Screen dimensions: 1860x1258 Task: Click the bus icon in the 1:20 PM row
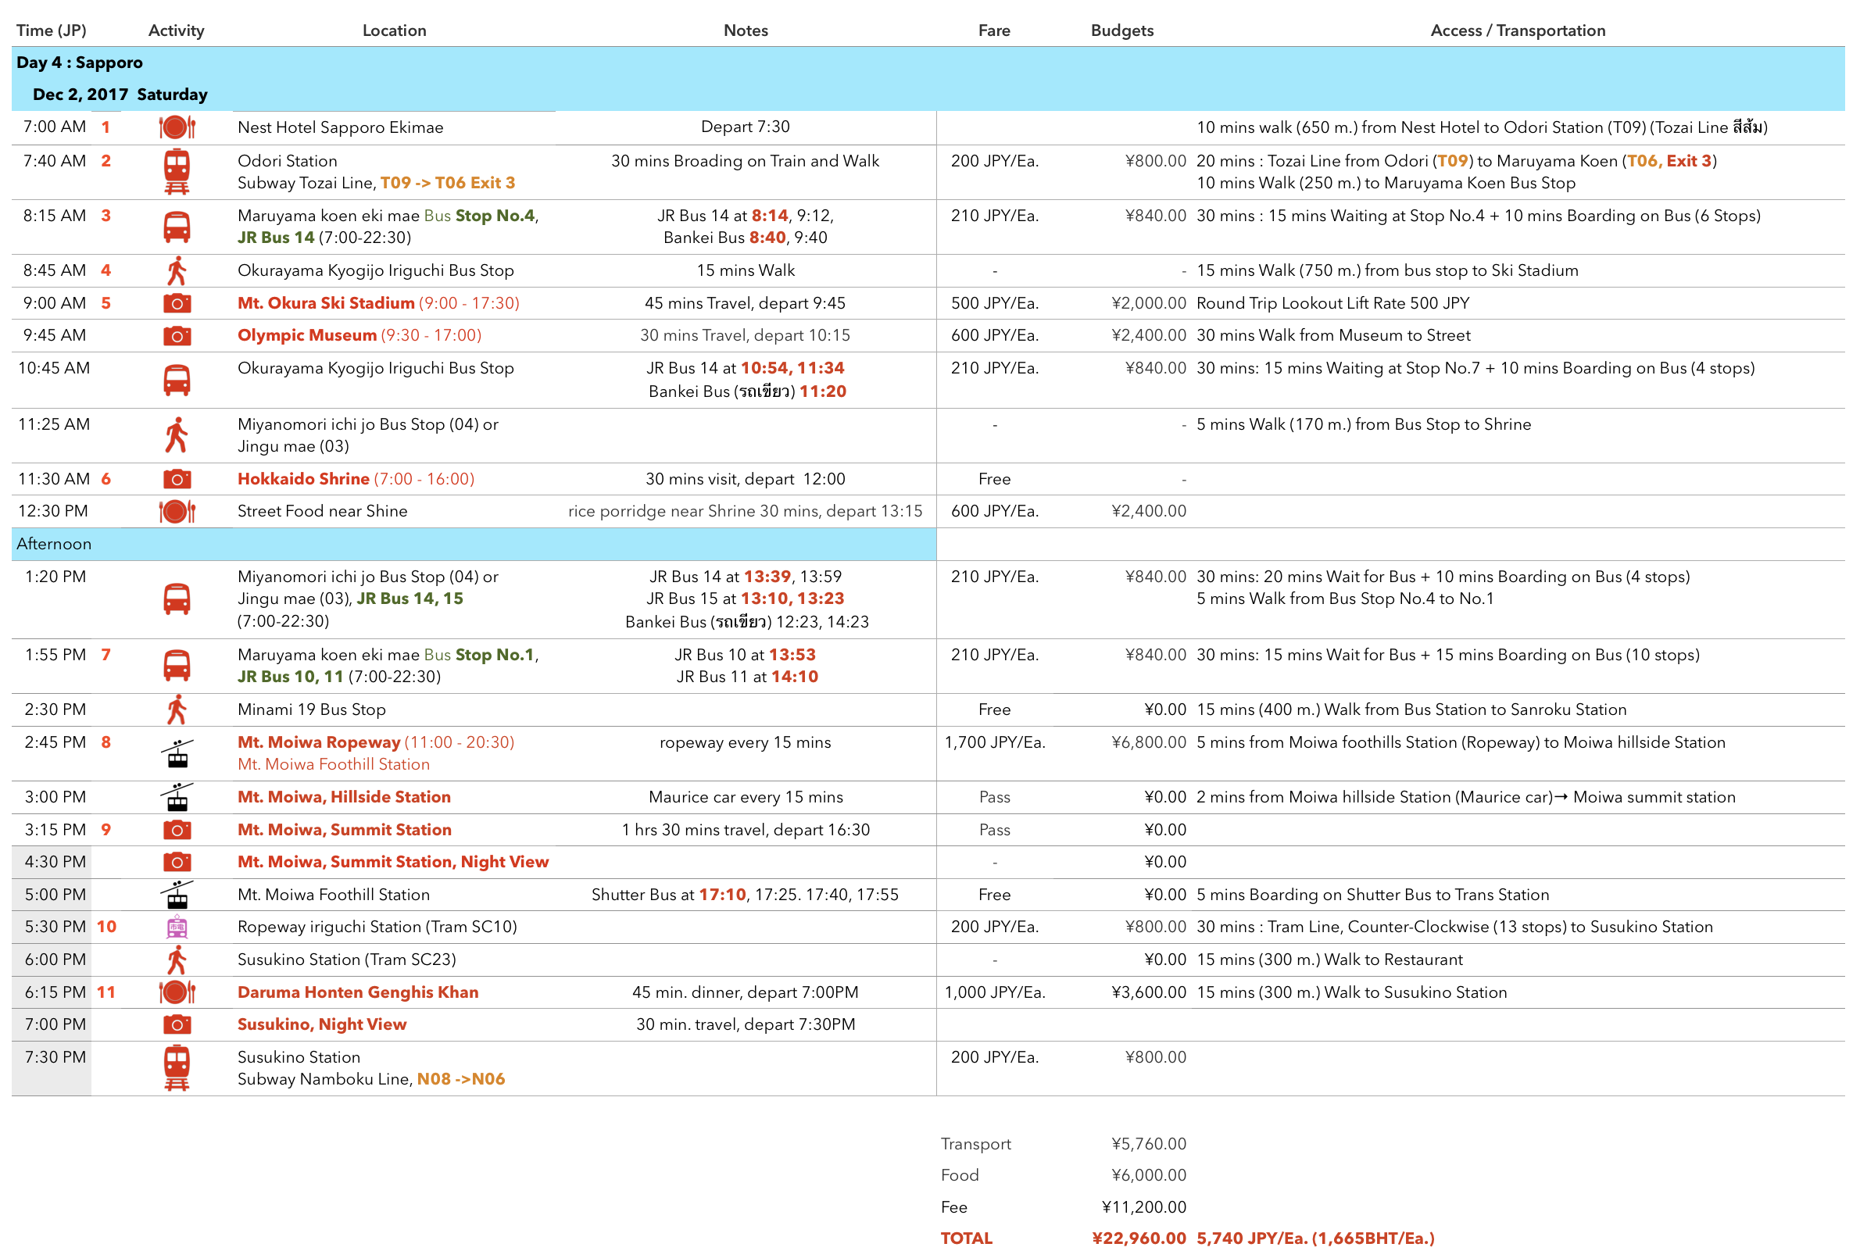[177, 599]
